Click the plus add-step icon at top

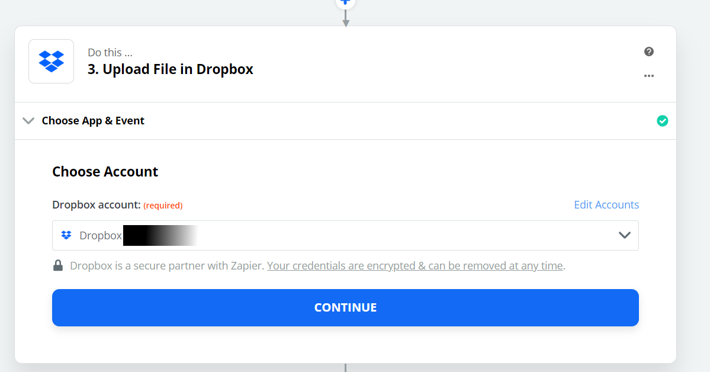tap(345, 2)
